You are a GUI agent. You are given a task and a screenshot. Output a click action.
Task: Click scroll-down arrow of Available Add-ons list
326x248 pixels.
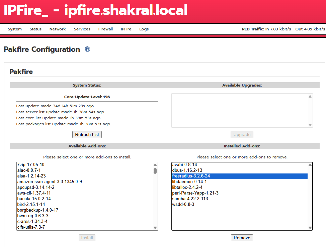155,228
